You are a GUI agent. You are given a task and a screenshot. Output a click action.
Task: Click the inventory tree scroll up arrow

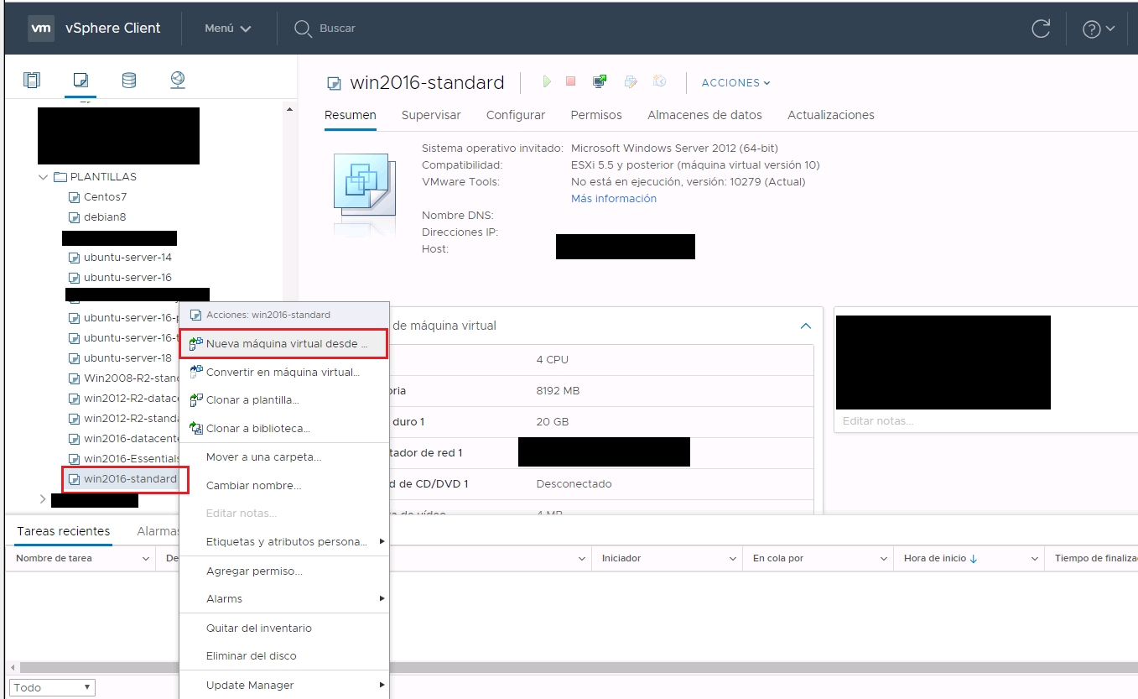click(289, 109)
